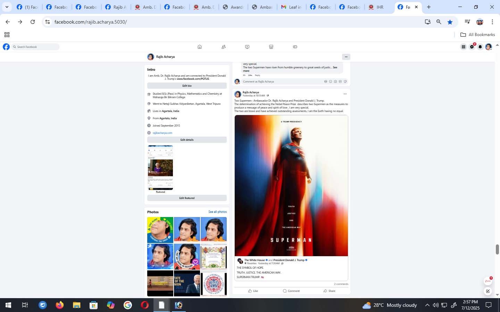Open Facebook Marketplace icon
The height and width of the screenshot is (312, 500).
coord(271,47)
